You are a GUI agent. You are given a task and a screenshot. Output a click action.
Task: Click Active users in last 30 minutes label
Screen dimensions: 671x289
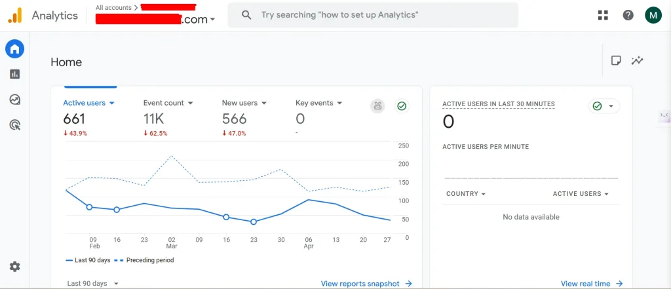click(x=499, y=104)
